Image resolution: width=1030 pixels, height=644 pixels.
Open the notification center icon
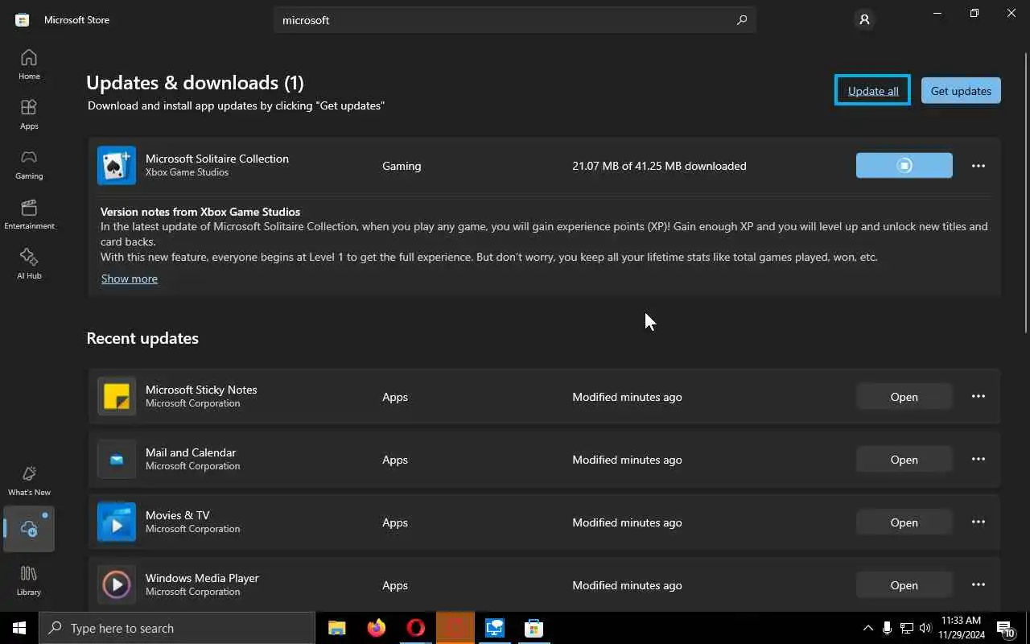[1006, 628]
